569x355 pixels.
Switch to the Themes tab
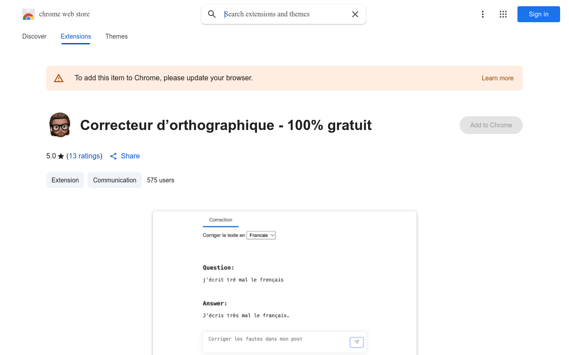coord(116,36)
